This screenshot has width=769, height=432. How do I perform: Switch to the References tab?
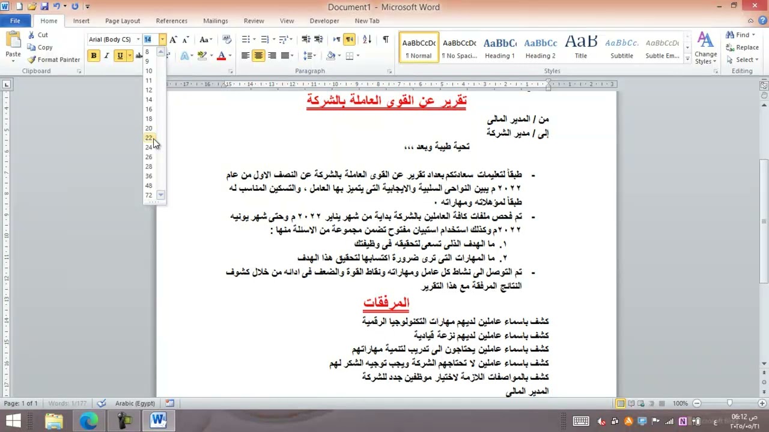pyautogui.click(x=172, y=21)
